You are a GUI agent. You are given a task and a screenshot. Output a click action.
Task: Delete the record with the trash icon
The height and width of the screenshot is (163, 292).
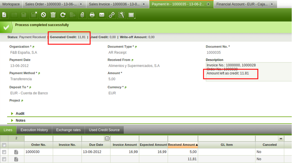point(53,15)
